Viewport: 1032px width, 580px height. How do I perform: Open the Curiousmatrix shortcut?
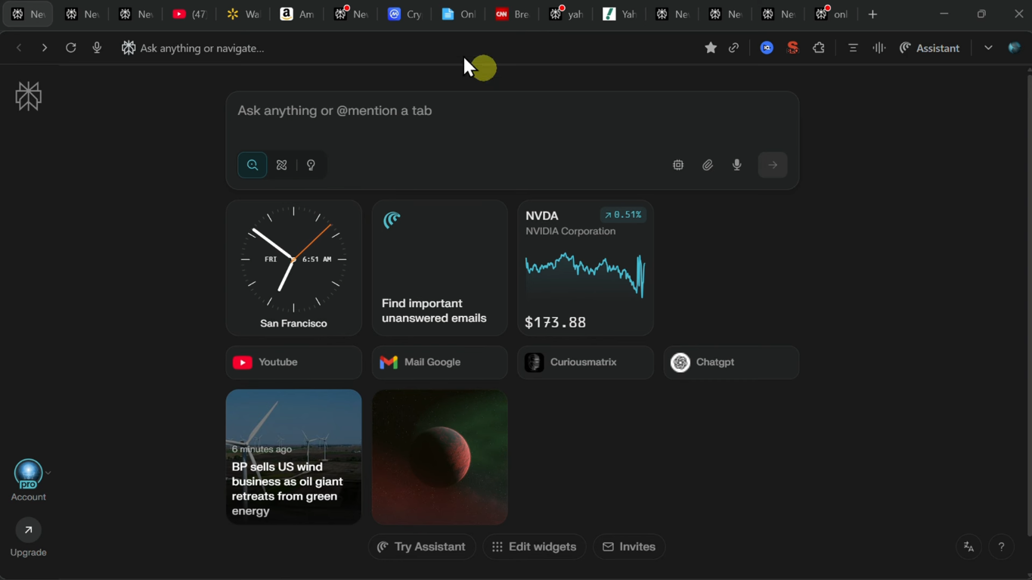tap(585, 362)
